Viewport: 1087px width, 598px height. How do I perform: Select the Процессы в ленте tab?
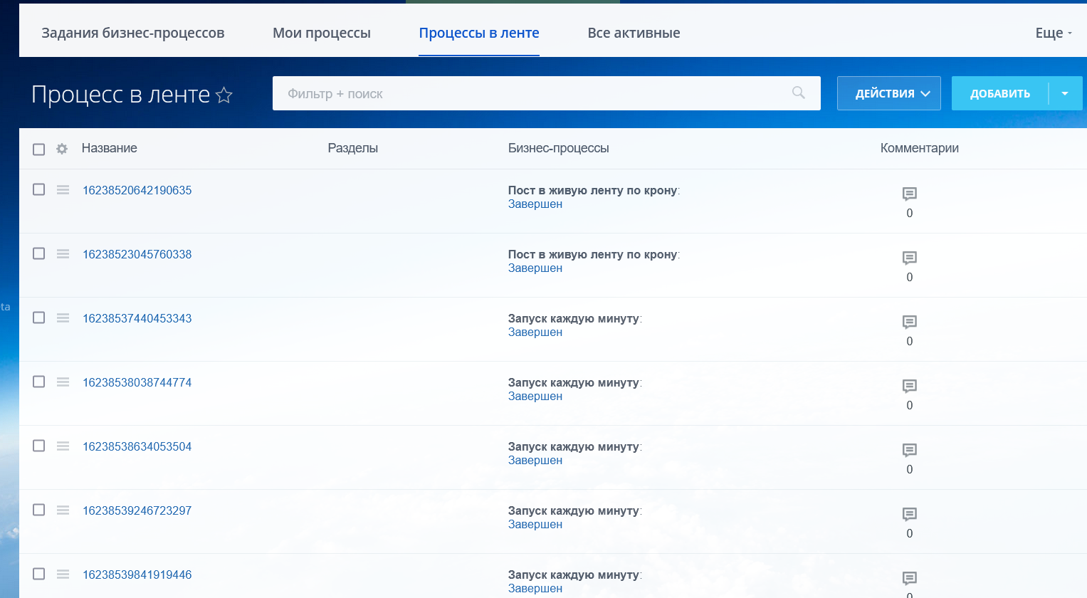pyautogui.click(x=479, y=33)
